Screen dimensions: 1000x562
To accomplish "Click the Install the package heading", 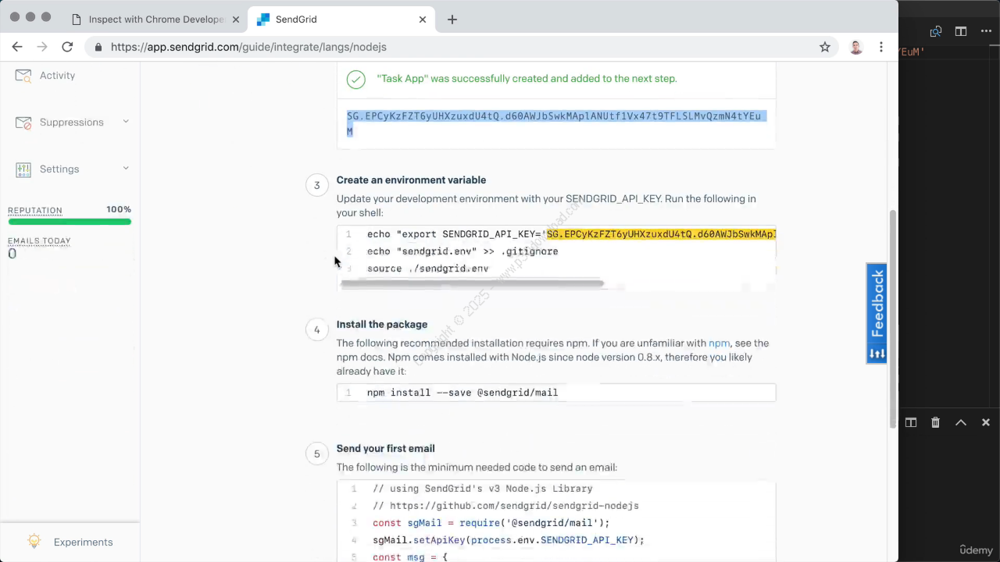I will point(382,325).
